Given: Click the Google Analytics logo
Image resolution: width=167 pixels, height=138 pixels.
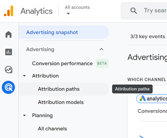Looking at the screenshot, I should (9, 11).
